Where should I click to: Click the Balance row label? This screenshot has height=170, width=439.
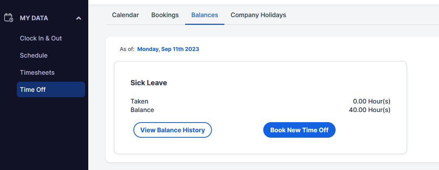pyautogui.click(x=142, y=110)
